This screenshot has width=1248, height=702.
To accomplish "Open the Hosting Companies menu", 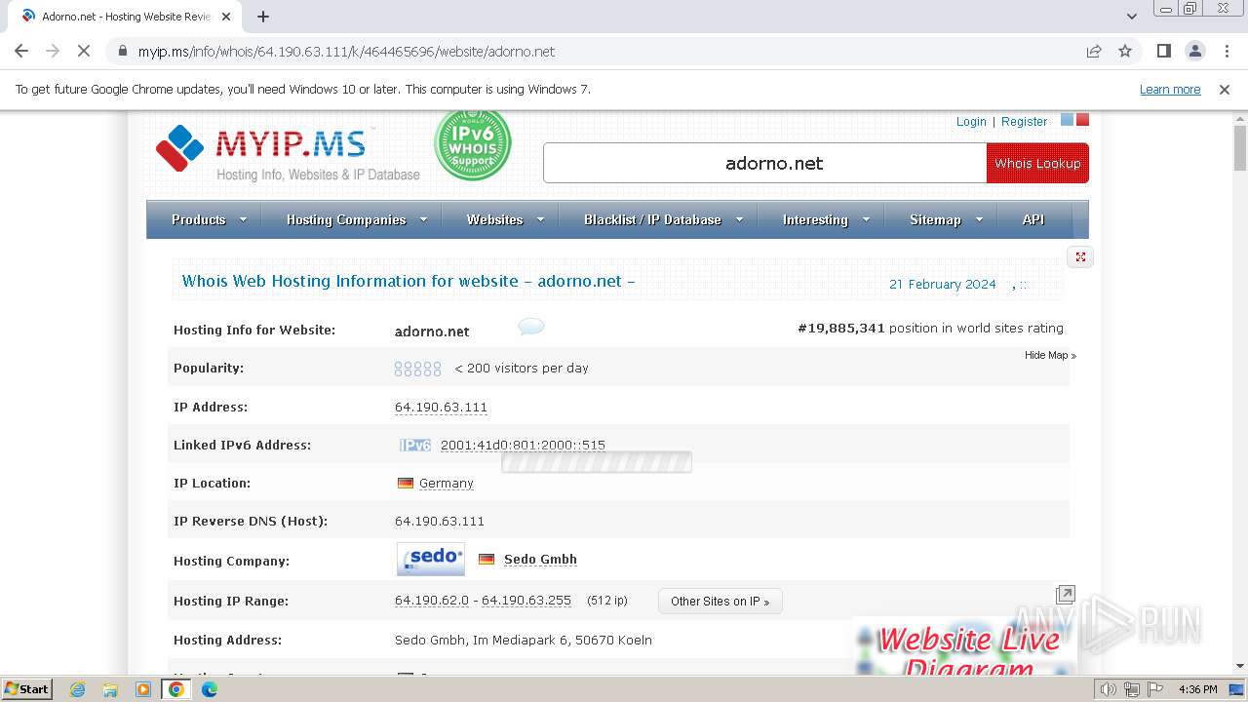I will tap(346, 219).
